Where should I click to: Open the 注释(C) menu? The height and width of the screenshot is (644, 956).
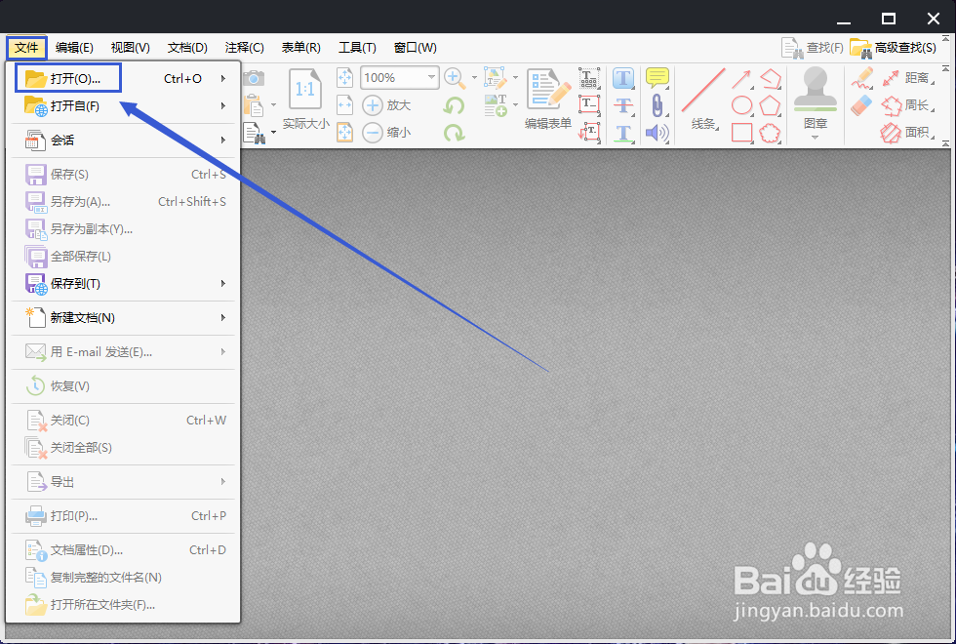[x=244, y=48]
